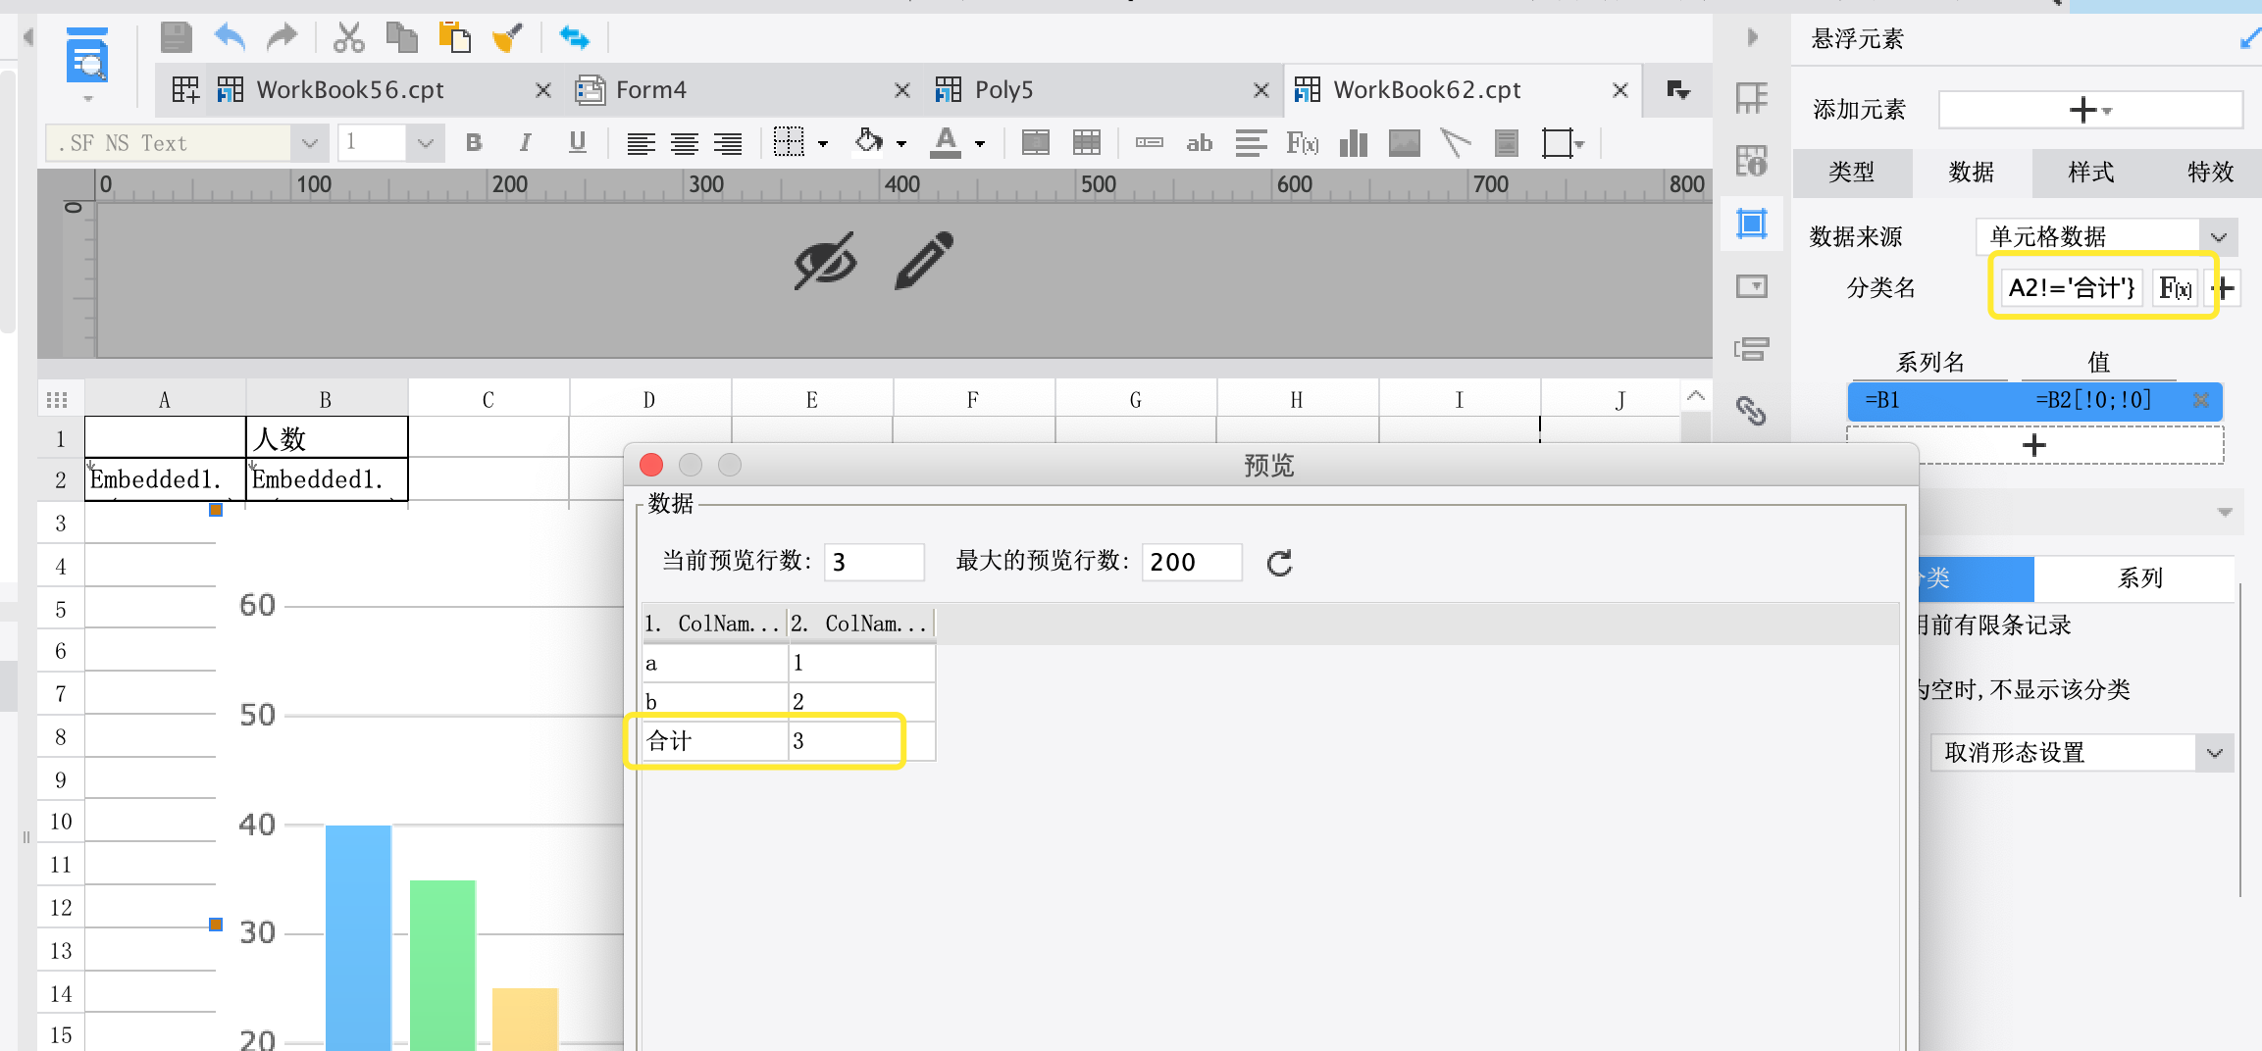Open condition attributes icon in sidebar

tap(1752, 349)
